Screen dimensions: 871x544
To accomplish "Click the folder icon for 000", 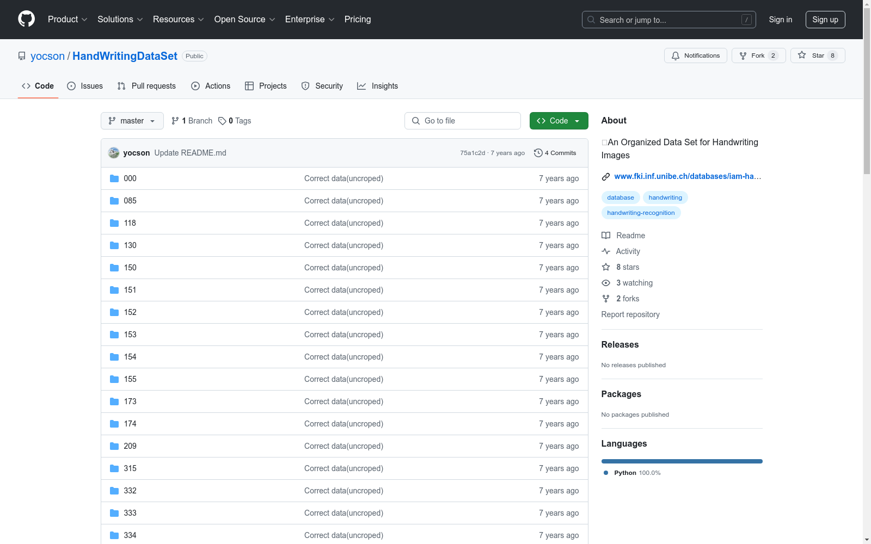I will coord(114,178).
